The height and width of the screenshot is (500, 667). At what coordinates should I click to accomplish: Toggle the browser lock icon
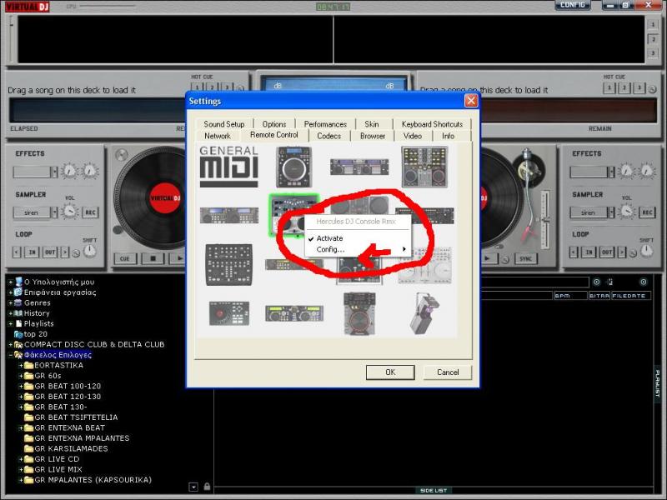point(207,487)
